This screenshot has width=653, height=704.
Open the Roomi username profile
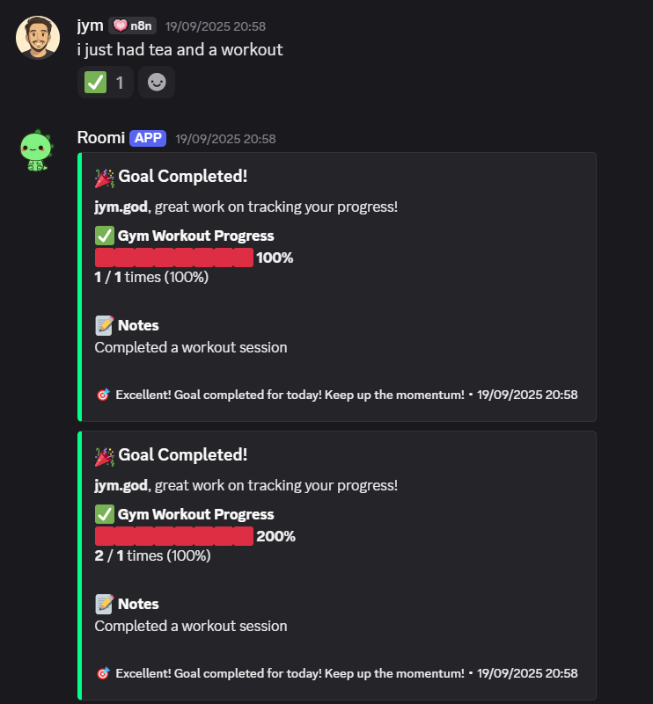tap(100, 138)
